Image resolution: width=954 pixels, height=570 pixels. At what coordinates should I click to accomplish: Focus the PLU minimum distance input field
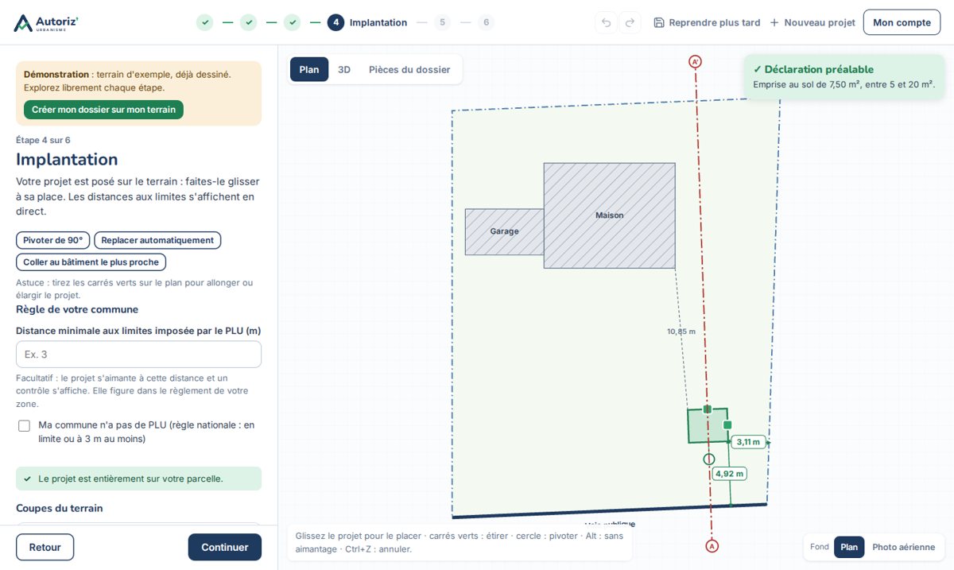coord(138,355)
